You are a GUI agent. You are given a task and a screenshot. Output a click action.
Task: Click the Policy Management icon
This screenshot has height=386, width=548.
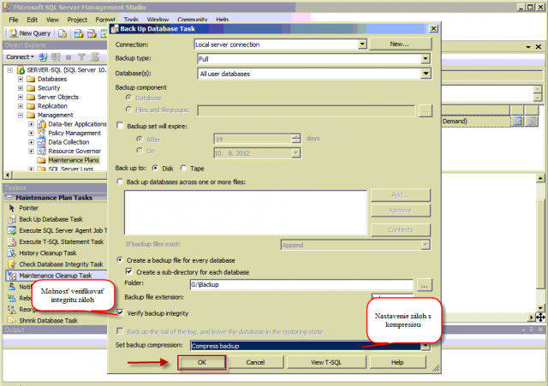tap(42, 134)
